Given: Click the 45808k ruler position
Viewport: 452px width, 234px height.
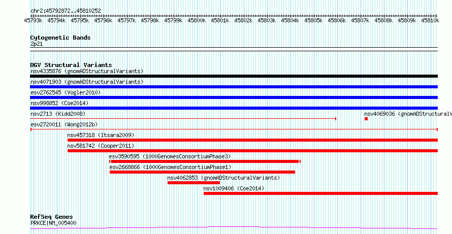Looking at the screenshot, I should tap(383, 20).
